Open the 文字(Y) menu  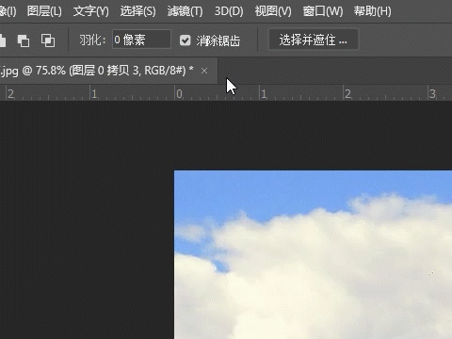[91, 11]
